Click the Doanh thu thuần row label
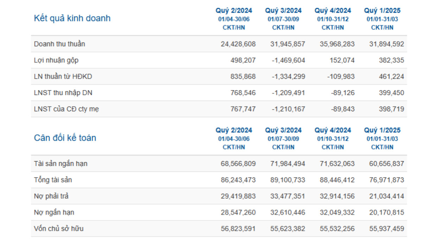The width and height of the screenshot is (437, 240). (59, 44)
